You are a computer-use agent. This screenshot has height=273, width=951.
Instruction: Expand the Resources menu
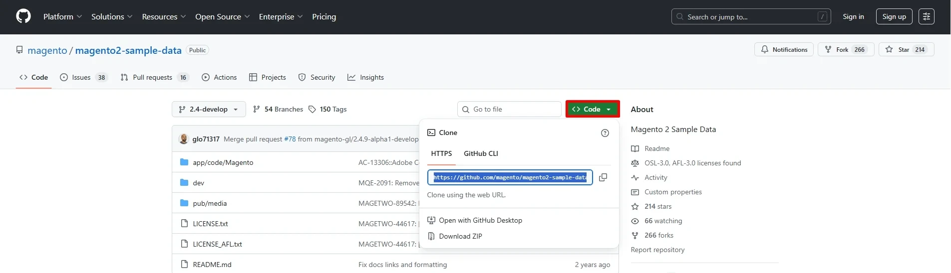click(164, 16)
